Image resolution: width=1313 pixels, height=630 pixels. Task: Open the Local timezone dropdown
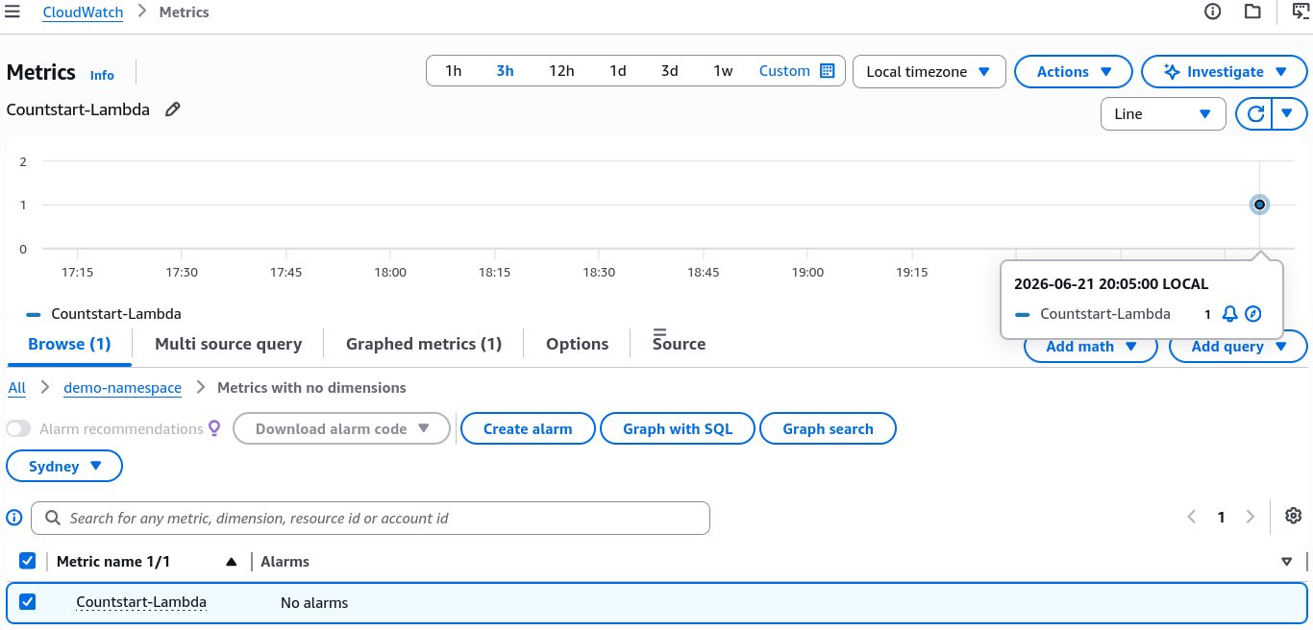[x=929, y=72]
